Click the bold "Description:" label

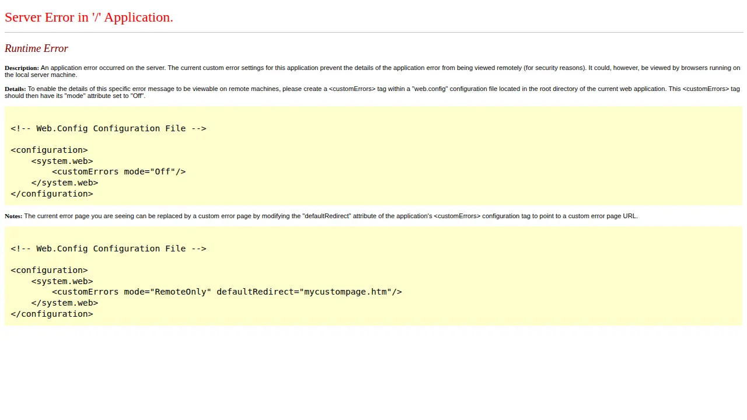pos(22,68)
